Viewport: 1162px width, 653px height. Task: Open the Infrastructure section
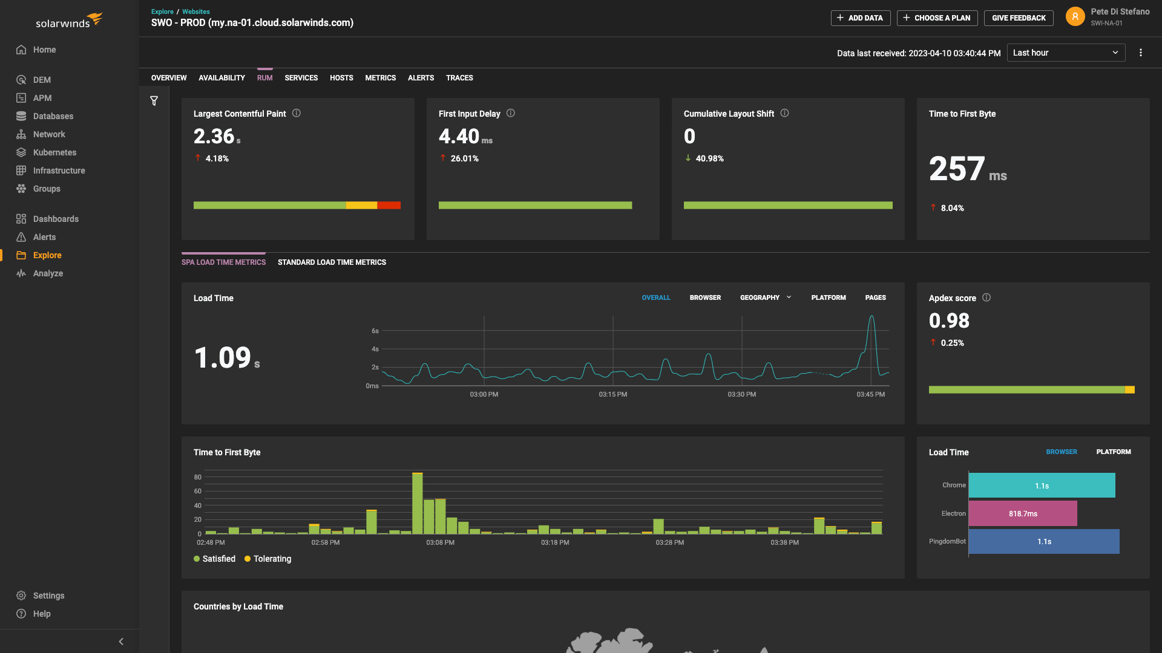[x=59, y=170]
